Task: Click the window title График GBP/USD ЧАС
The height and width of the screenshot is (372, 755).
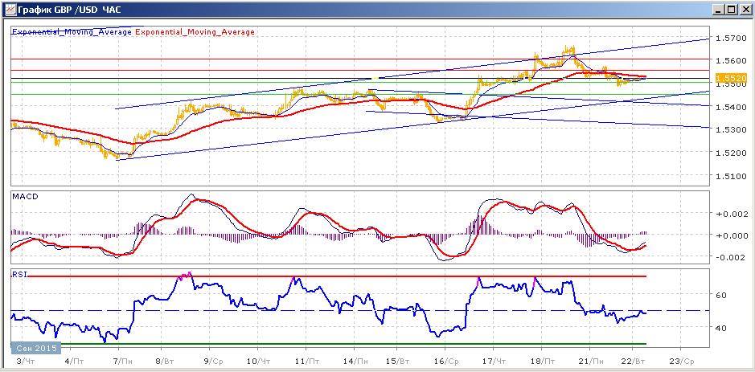Action: click(x=69, y=9)
